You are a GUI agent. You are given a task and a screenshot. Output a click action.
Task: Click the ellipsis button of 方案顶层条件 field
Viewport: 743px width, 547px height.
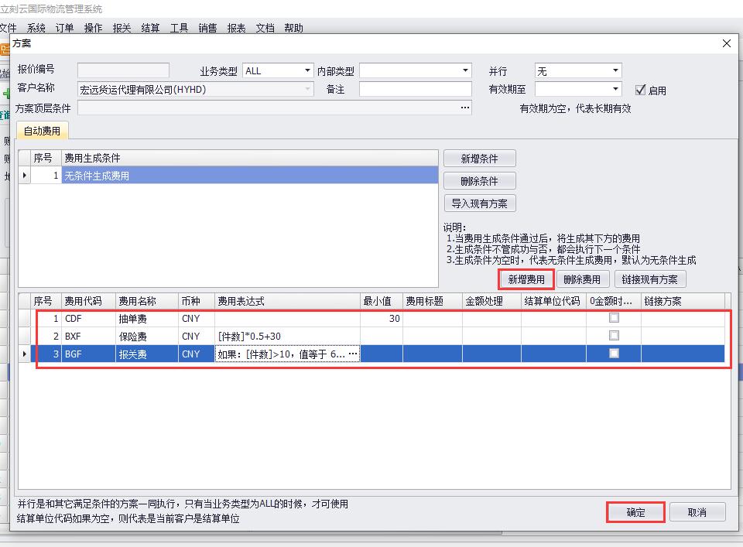tap(464, 108)
